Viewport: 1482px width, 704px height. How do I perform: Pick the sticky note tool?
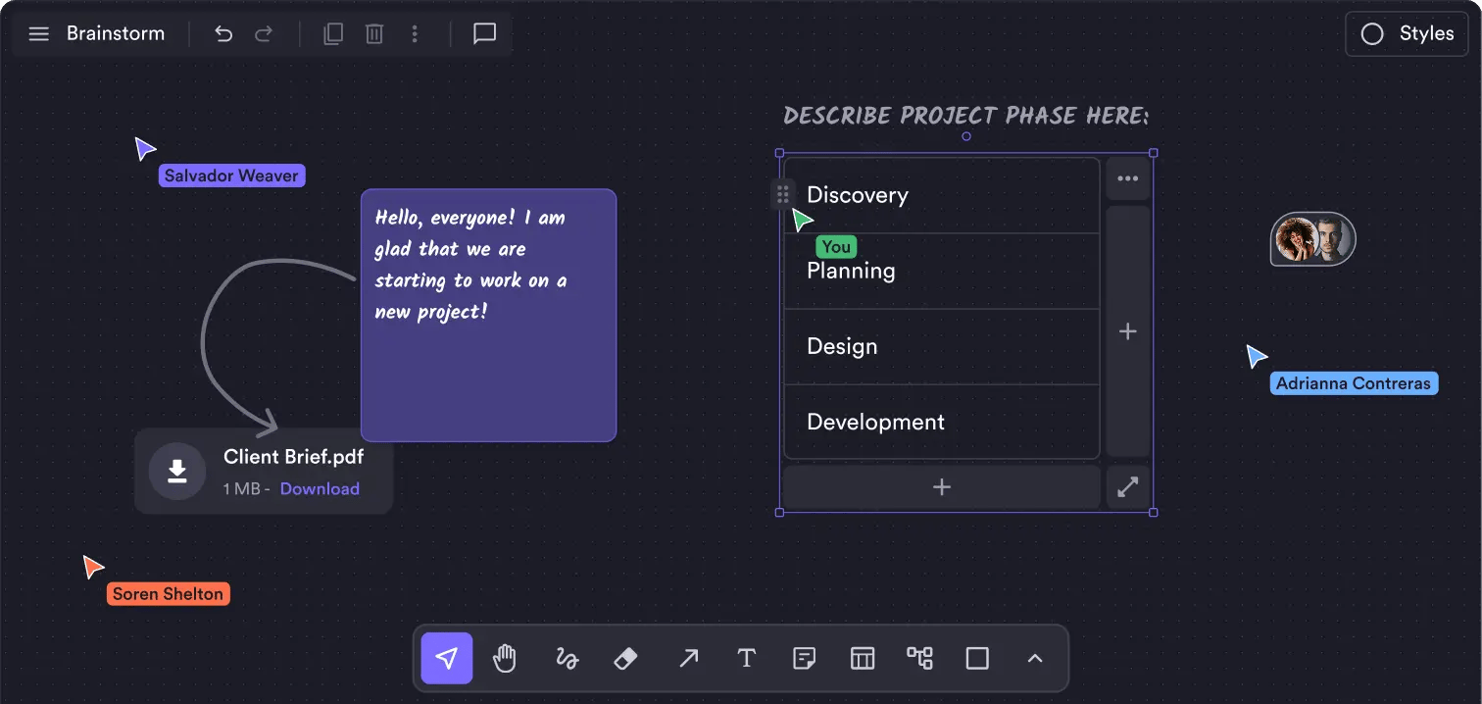pyautogui.click(x=804, y=658)
